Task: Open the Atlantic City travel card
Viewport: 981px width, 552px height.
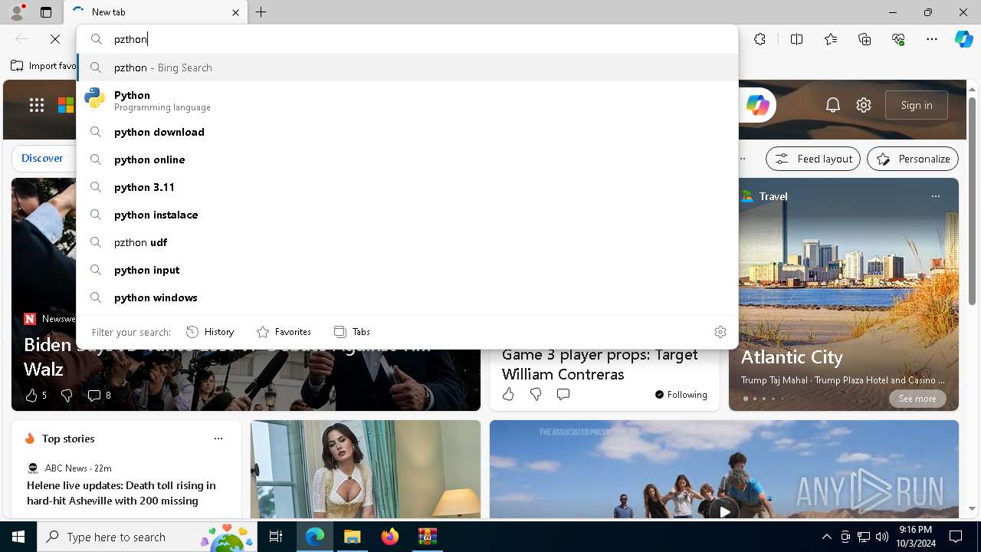Action: (x=843, y=294)
